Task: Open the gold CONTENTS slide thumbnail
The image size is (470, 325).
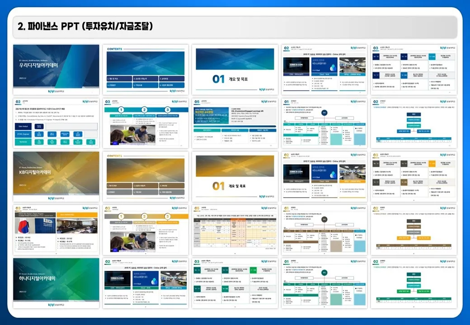Action: [x=146, y=176]
